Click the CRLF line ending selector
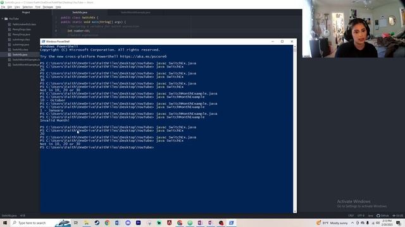The width and height of the screenshot is (405, 227). tap(351, 216)
